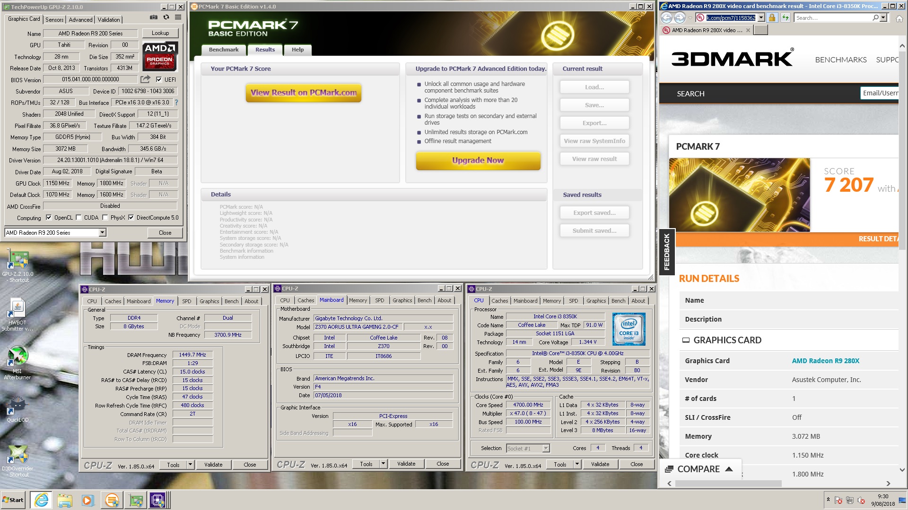This screenshot has width=908, height=510.
Task: Click the browser URL address field
Action: coord(731,18)
